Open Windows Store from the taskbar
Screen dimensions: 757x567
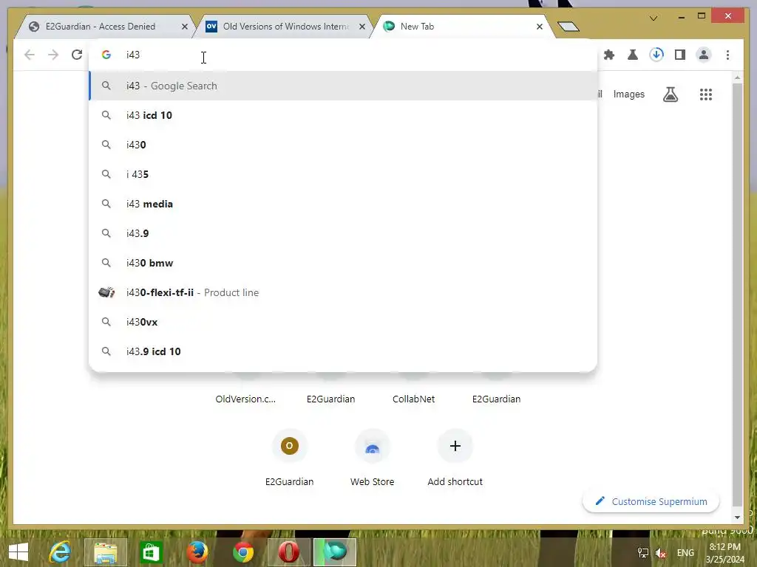151,552
